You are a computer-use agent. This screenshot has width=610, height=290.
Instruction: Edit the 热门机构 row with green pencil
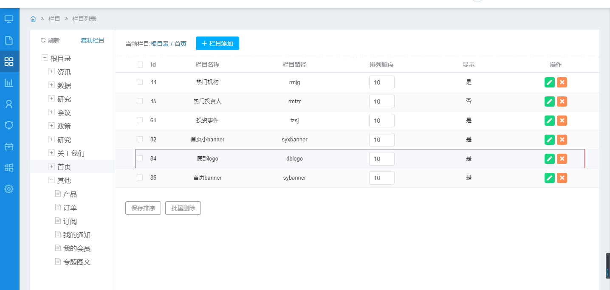pos(550,82)
